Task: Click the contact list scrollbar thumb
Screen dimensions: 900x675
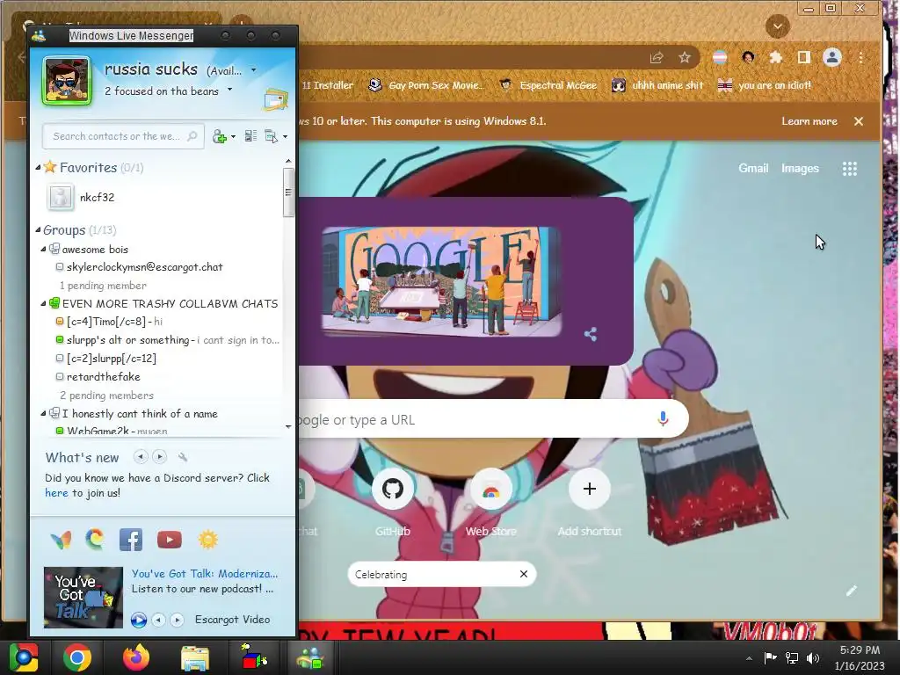Action: point(288,192)
